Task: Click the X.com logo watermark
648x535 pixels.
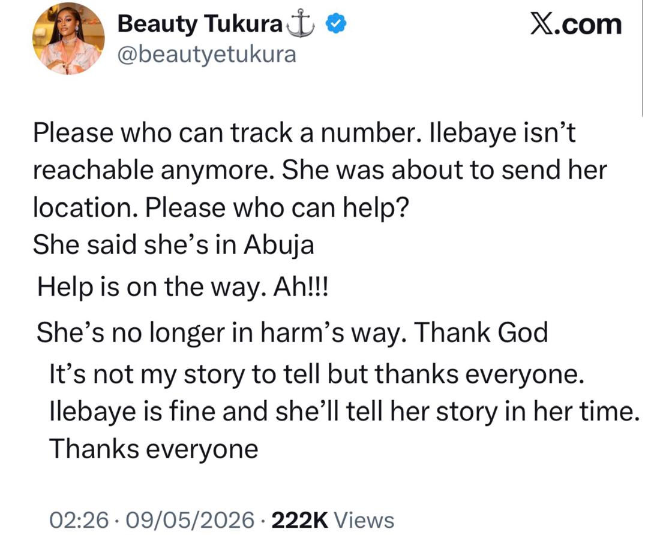Action: click(x=575, y=25)
